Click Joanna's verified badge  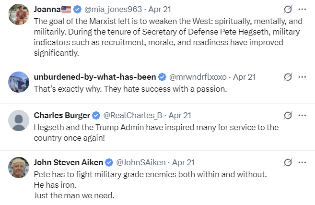(78, 9)
